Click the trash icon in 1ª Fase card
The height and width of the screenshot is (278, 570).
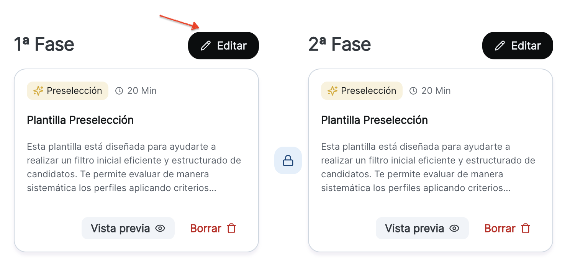231,229
